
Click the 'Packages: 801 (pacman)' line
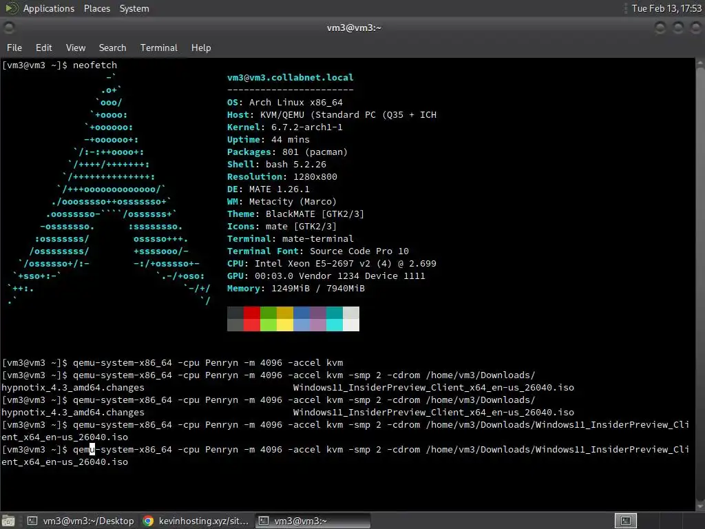[x=287, y=152]
